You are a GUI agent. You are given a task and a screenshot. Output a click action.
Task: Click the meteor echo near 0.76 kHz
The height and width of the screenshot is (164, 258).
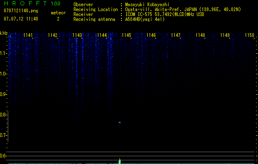120,122
